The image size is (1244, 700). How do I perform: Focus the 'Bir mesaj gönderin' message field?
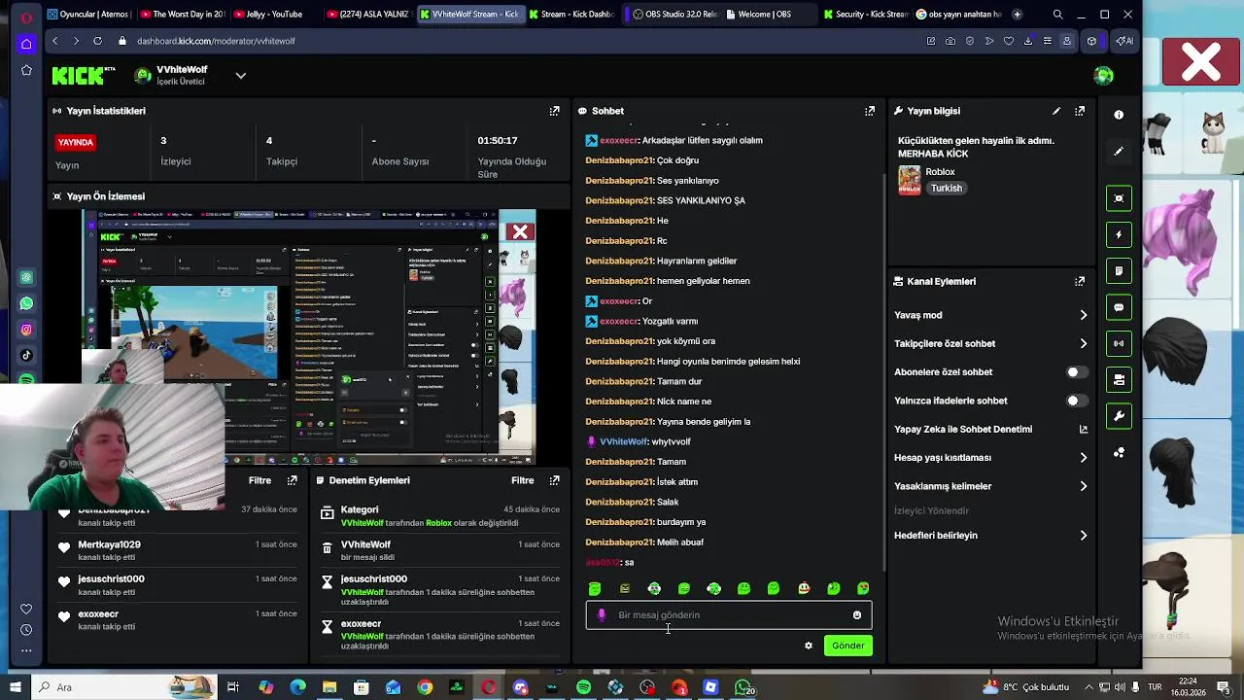[x=728, y=615]
